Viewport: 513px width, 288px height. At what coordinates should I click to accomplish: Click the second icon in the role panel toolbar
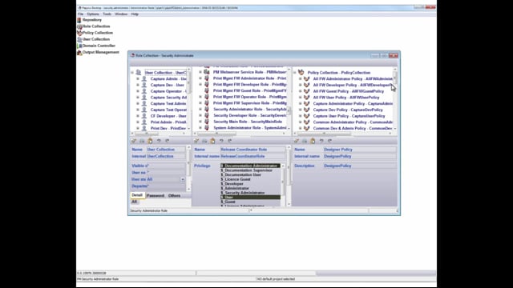click(x=204, y=141)
